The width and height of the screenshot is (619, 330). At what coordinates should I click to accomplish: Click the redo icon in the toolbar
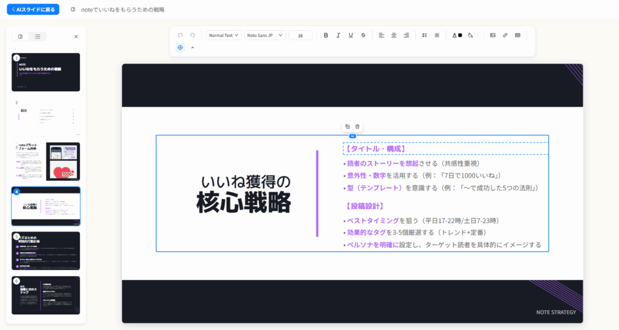pos(193,35)
